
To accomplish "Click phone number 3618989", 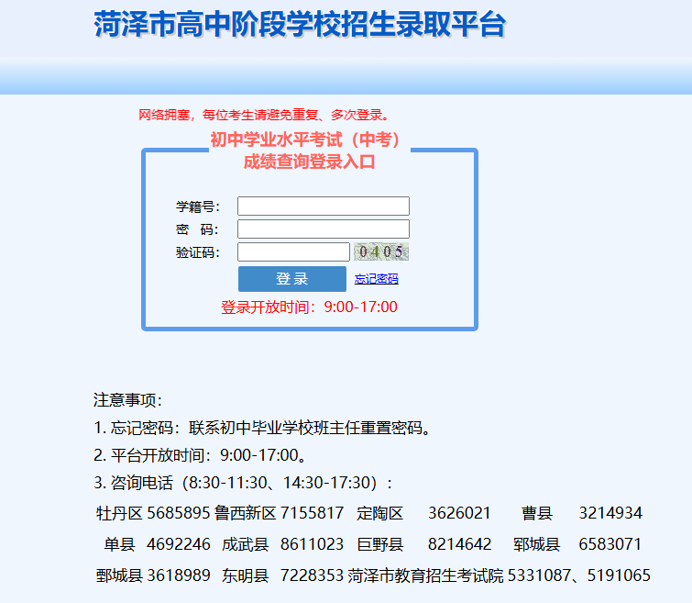I will 179,575.
